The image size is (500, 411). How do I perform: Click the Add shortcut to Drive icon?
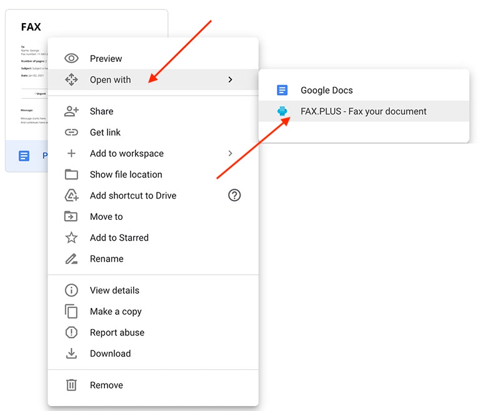point(71,196)
